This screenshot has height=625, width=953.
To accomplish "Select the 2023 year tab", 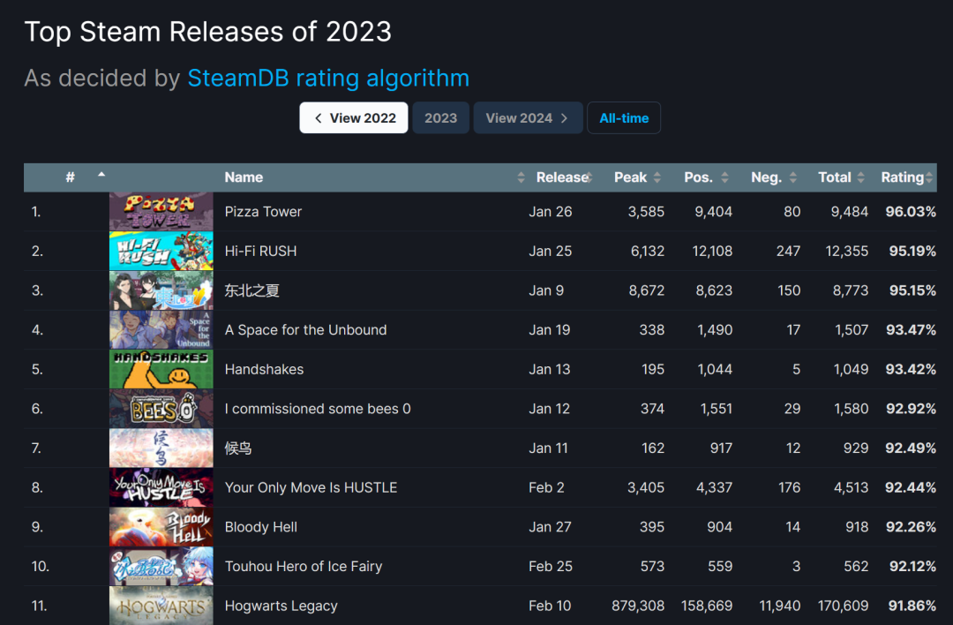I will [x=440, y=118].
